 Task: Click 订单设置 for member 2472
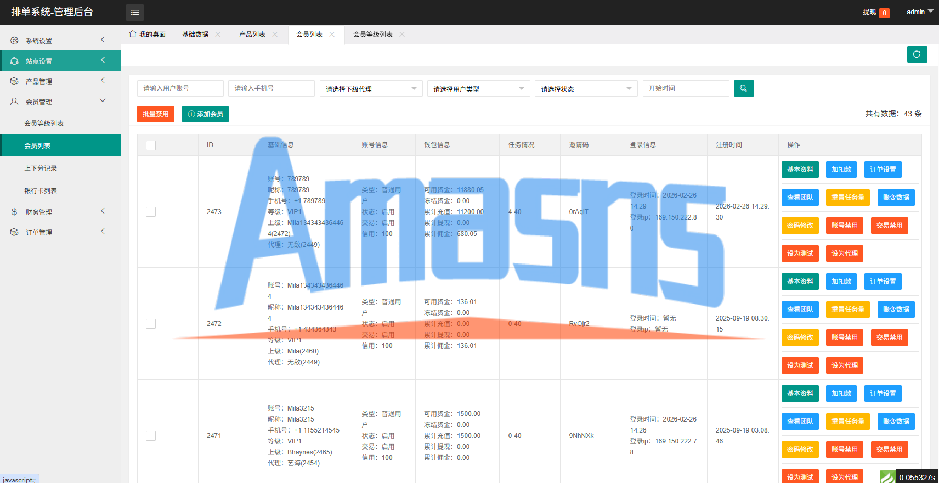883,282
